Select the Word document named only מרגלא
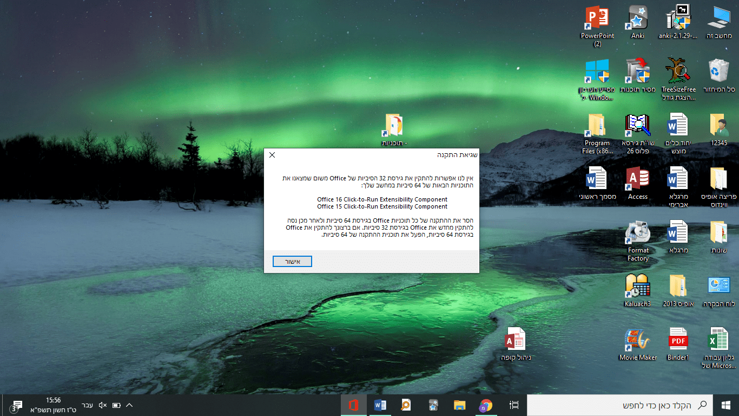This screenshot has width=739, height=416. click(x=678, y=237)
